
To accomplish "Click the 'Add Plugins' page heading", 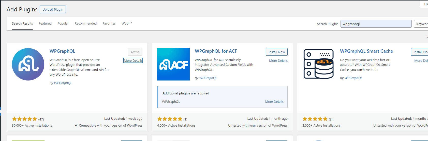I will [22, 9].
